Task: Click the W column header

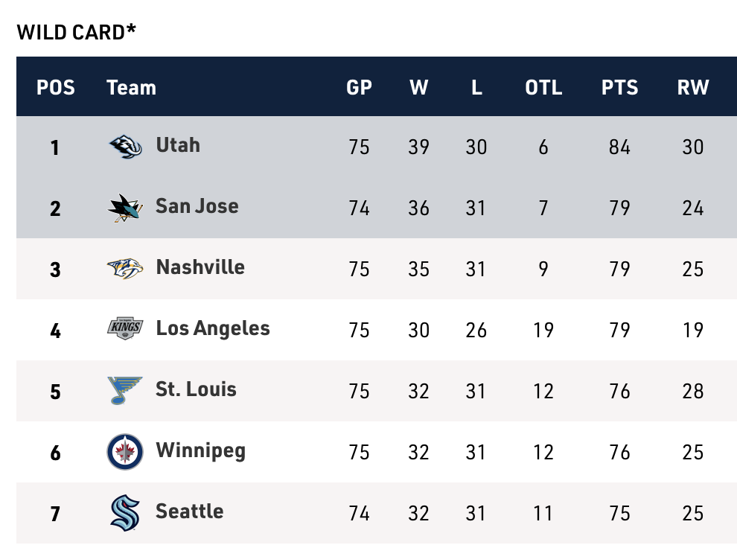Action: (x=418, y=87)
